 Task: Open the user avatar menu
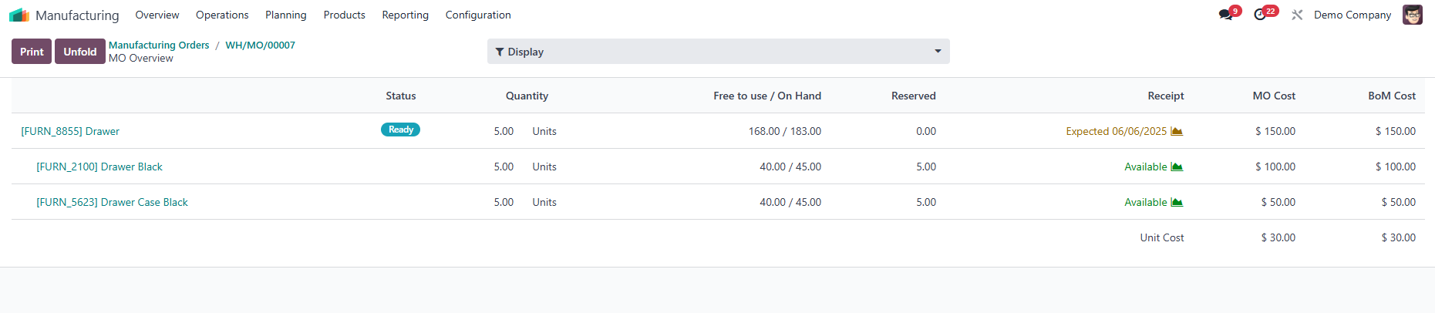click(1413, 15)
